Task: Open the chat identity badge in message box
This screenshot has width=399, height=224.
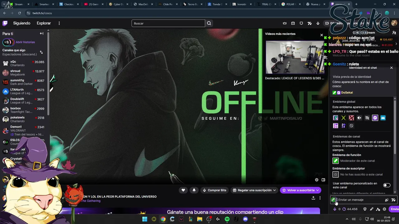Action: tap(334, 200)
